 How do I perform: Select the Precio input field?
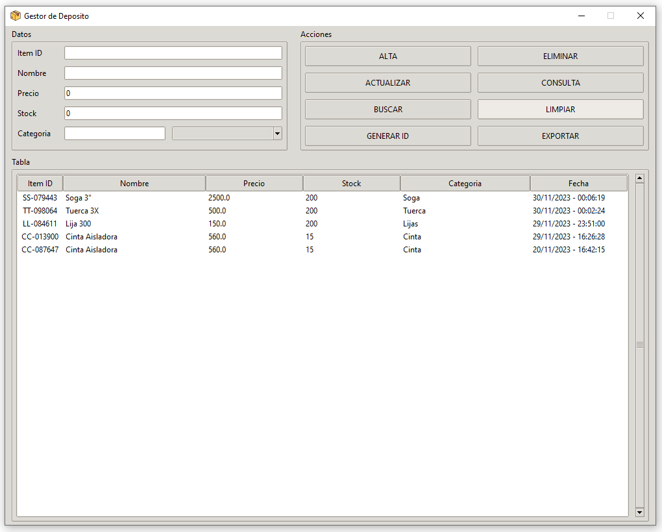click(173, 93)
